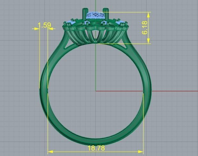Select the 1.59 band thickness dimension text
Image resolution: width=198 pixels, height=156 pixels.
click(44, 25)
